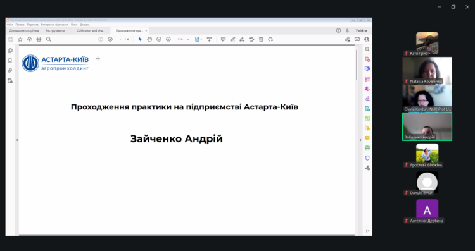Viewport: 475px width, 251px height.
Task: Activate the hand pan tool
Action: (x=149, y=39)
